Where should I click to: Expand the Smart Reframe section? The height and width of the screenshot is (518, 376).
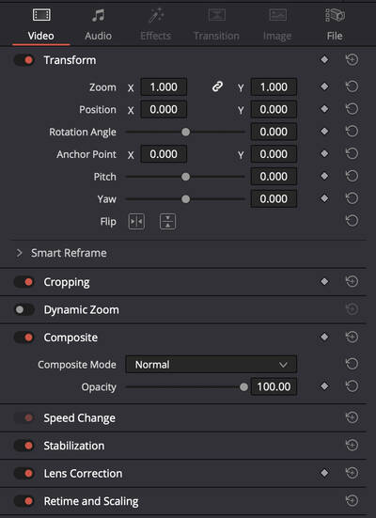[x=19, y=253]
